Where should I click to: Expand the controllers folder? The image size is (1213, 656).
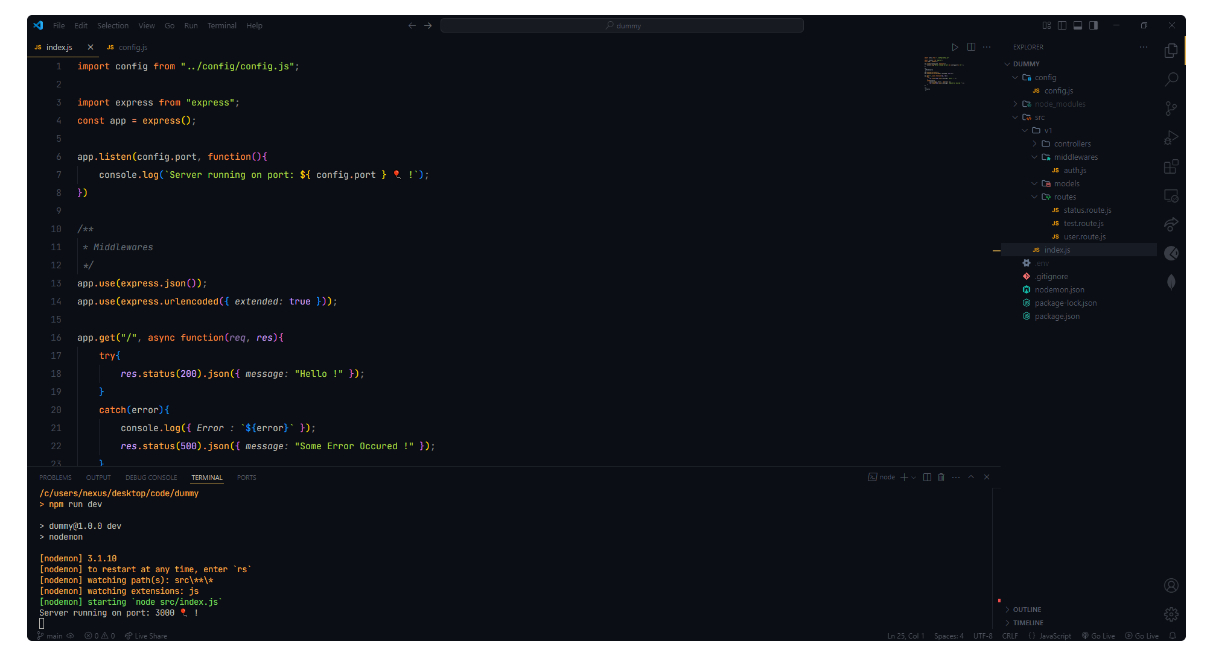1034,143
